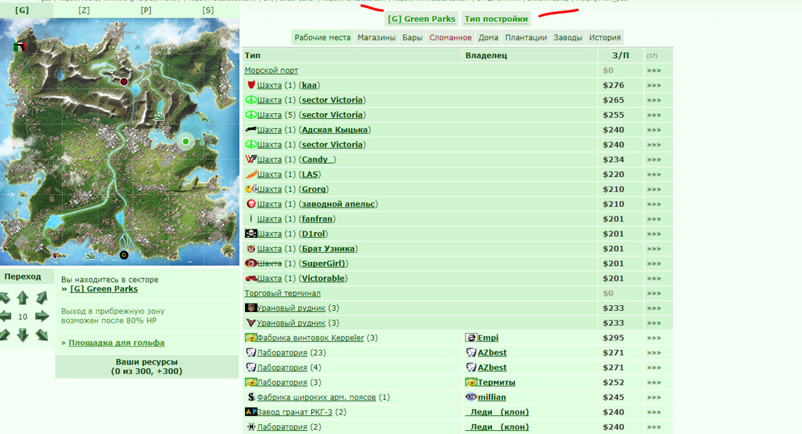
Task: Click icon next to owner Термиты
Action: point(471,382)
